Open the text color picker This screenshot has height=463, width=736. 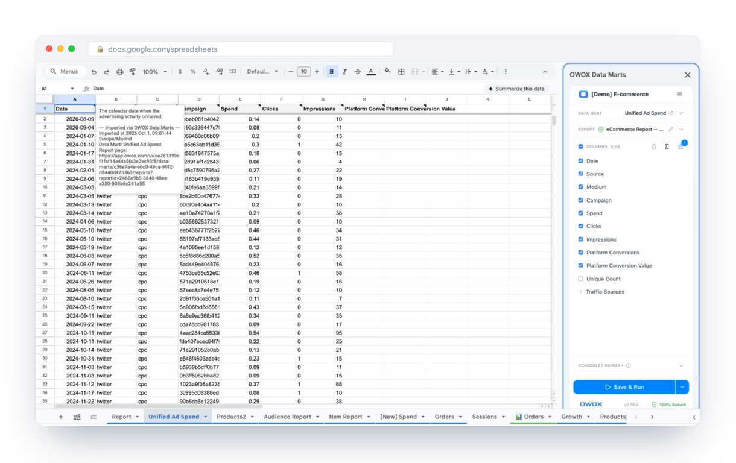point(371,72)
